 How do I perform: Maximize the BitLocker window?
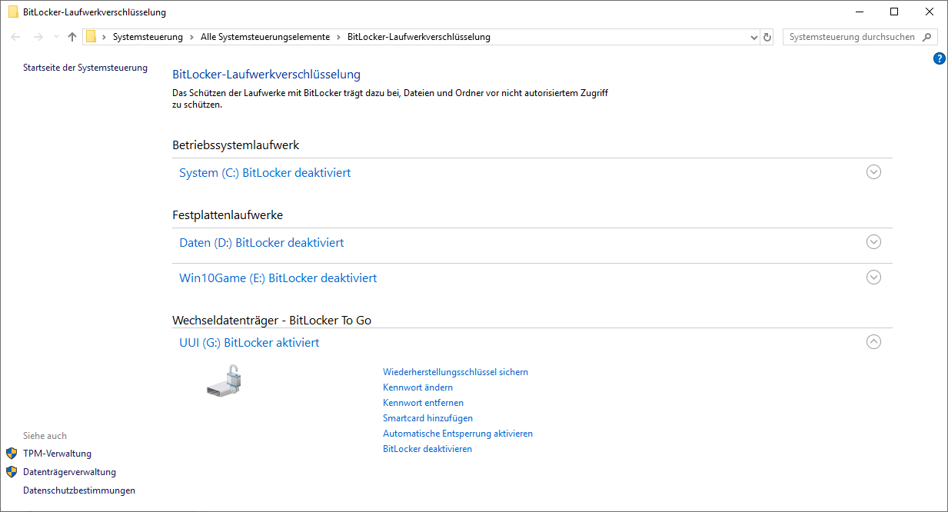tap(894, 12)
